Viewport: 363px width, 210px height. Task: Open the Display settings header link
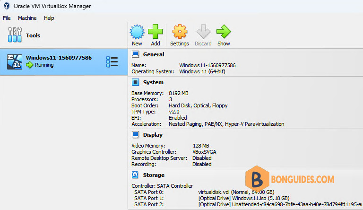(x=153, y=135)
